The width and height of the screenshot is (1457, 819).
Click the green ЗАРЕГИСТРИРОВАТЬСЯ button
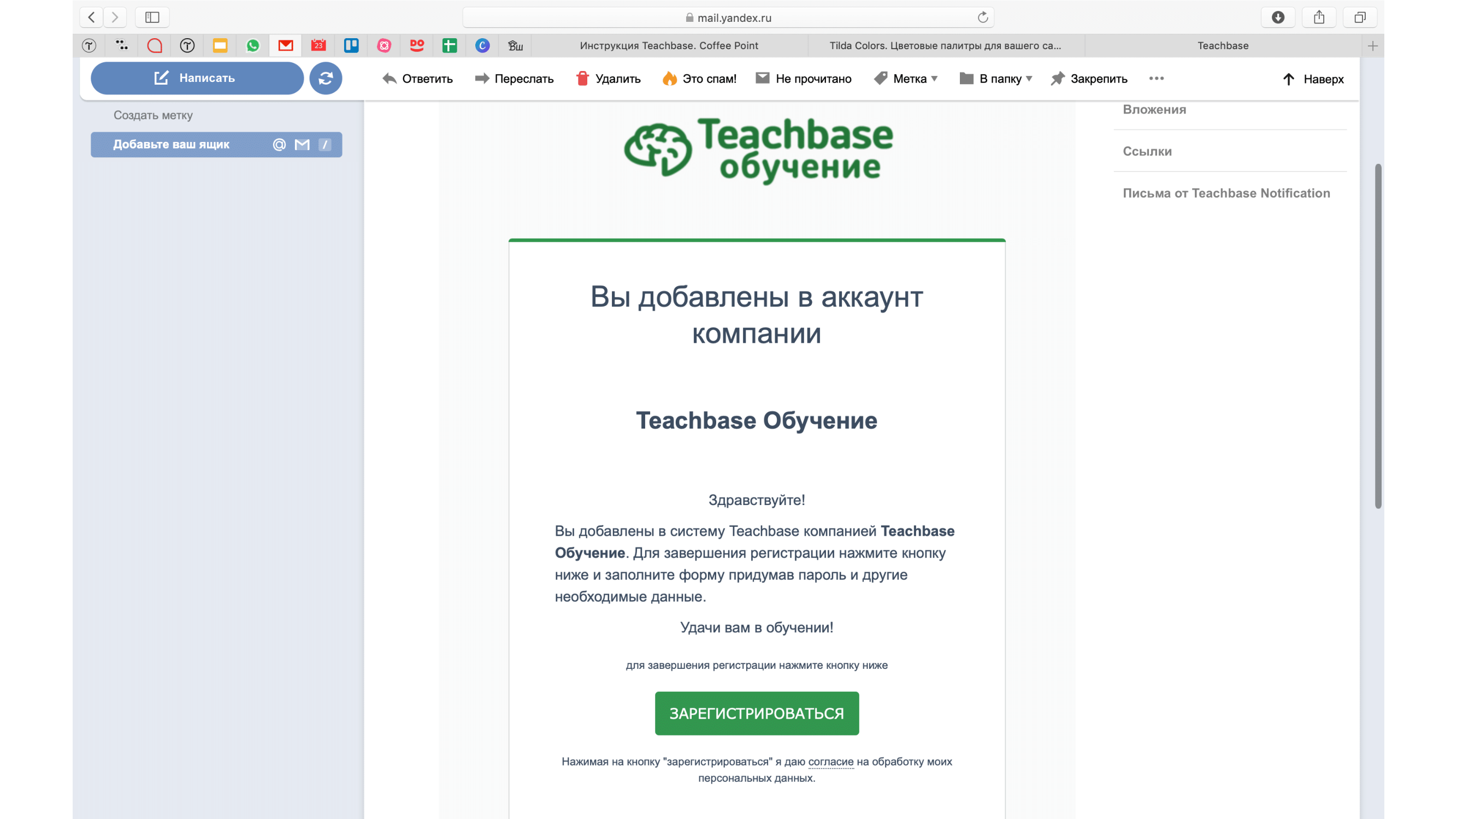point(757,713)
